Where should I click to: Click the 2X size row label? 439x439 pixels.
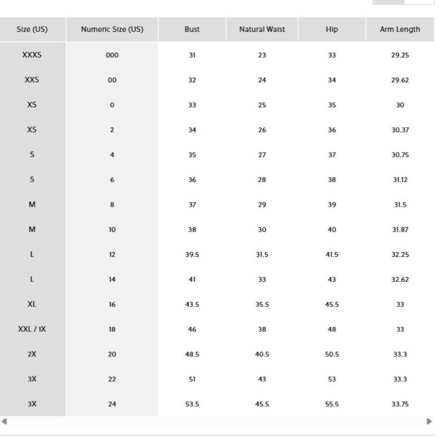click(x=32, y=354)
